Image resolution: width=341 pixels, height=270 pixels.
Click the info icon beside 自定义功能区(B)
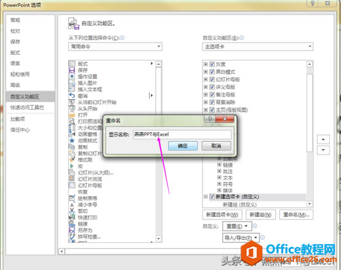(x=242, y=38)
